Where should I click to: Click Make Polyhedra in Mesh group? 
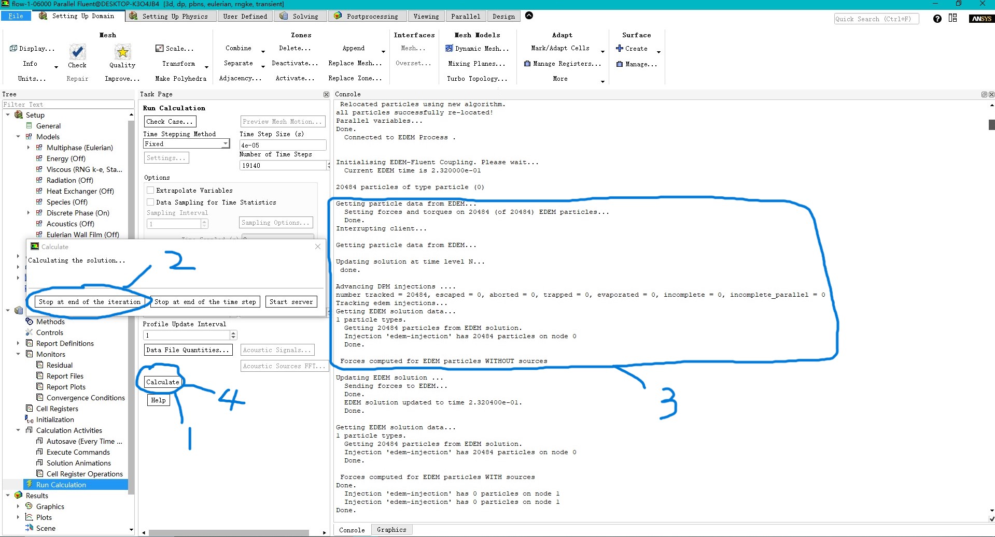point(180,79)
